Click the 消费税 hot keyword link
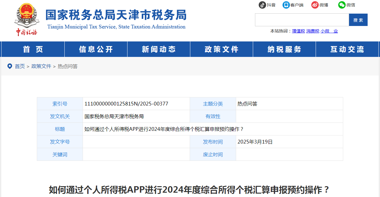 (x=313, y=31)
